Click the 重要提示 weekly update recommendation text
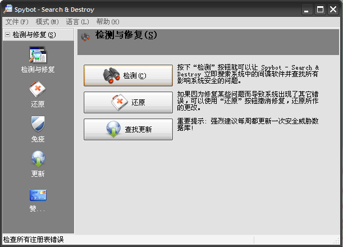 [x=248, y=124]
